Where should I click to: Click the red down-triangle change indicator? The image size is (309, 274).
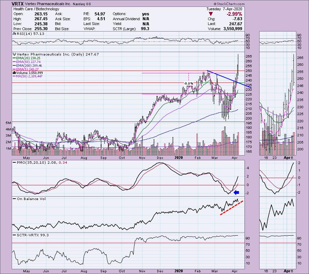tap(211, 14)
